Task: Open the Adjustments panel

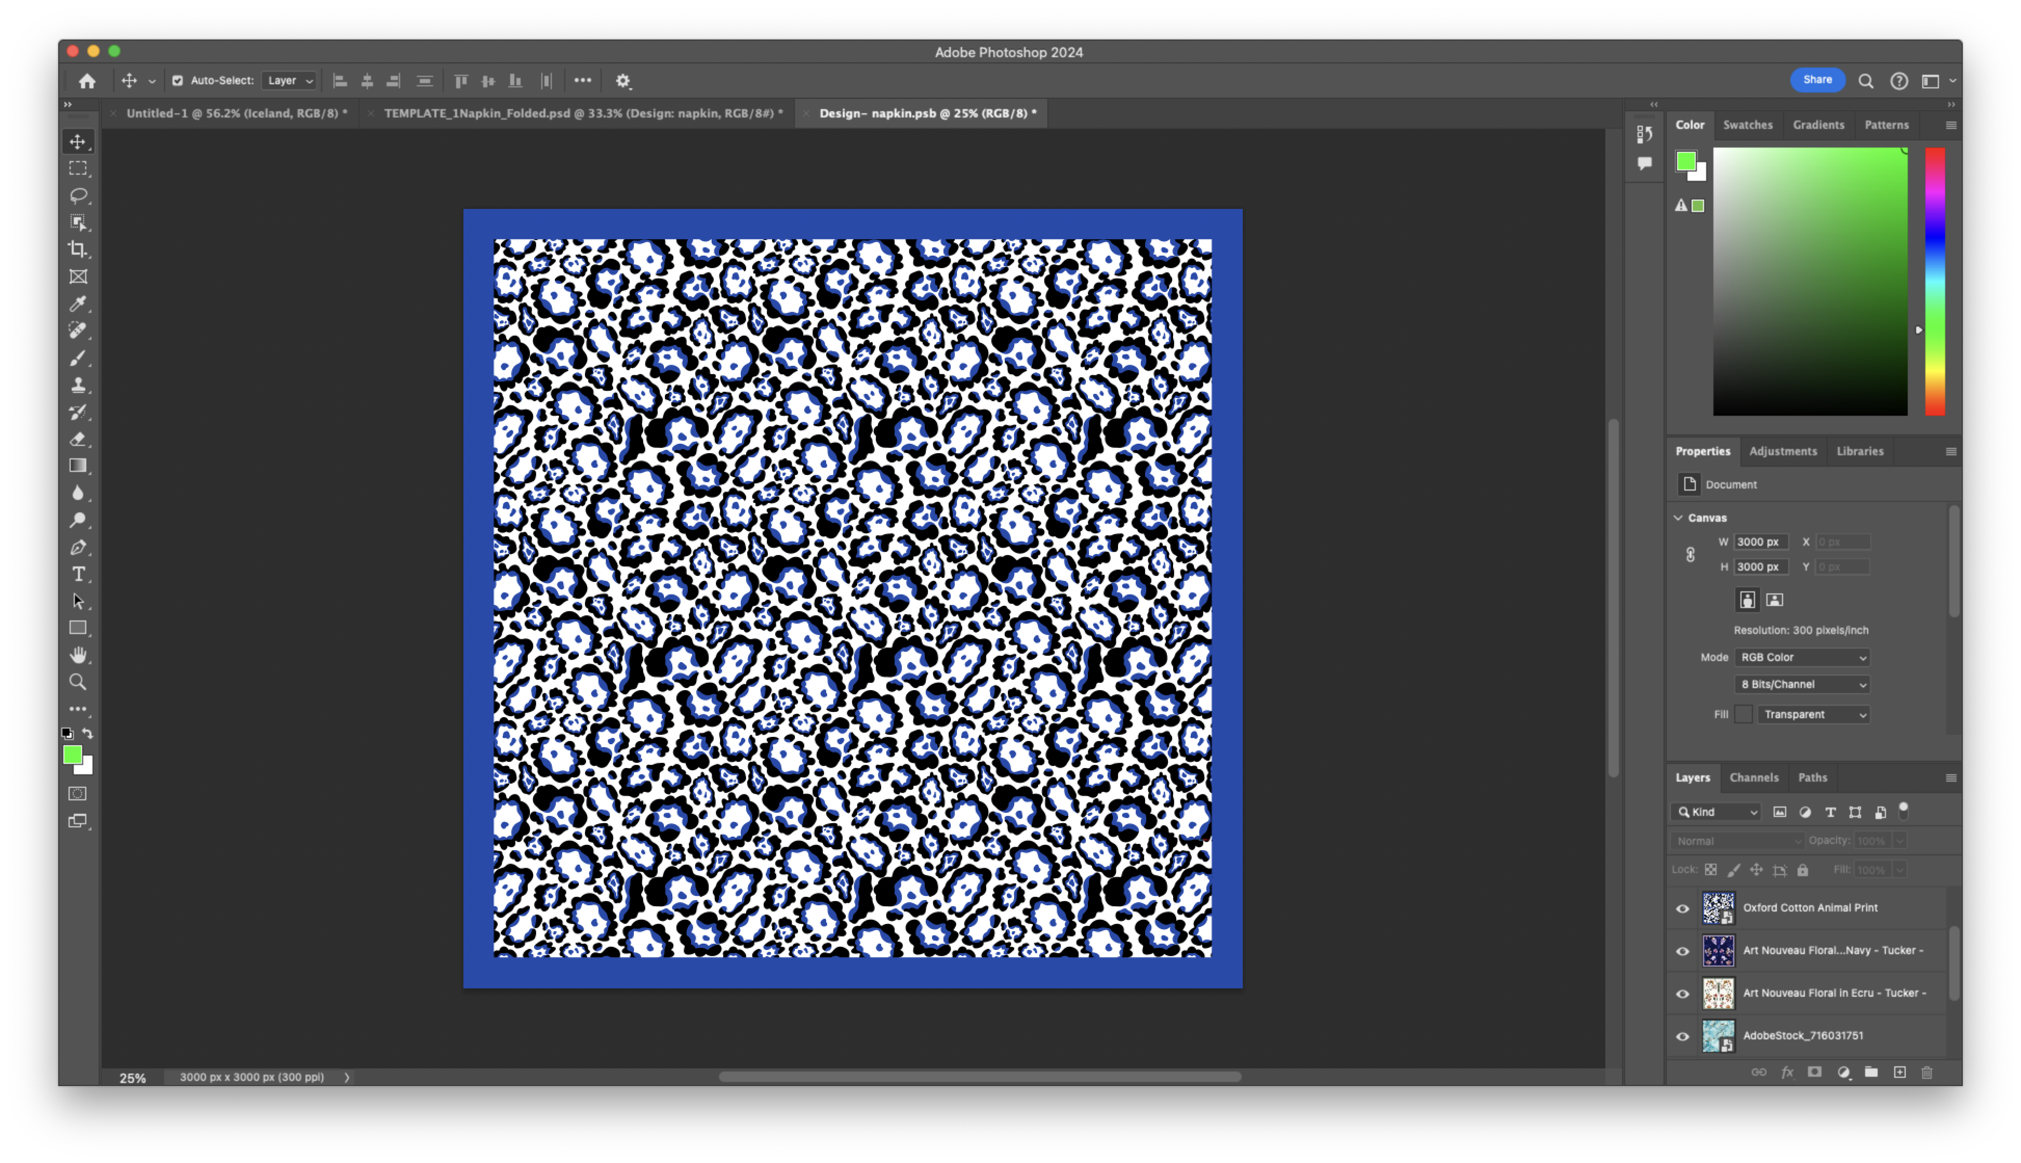Action: coord(1783,451)
